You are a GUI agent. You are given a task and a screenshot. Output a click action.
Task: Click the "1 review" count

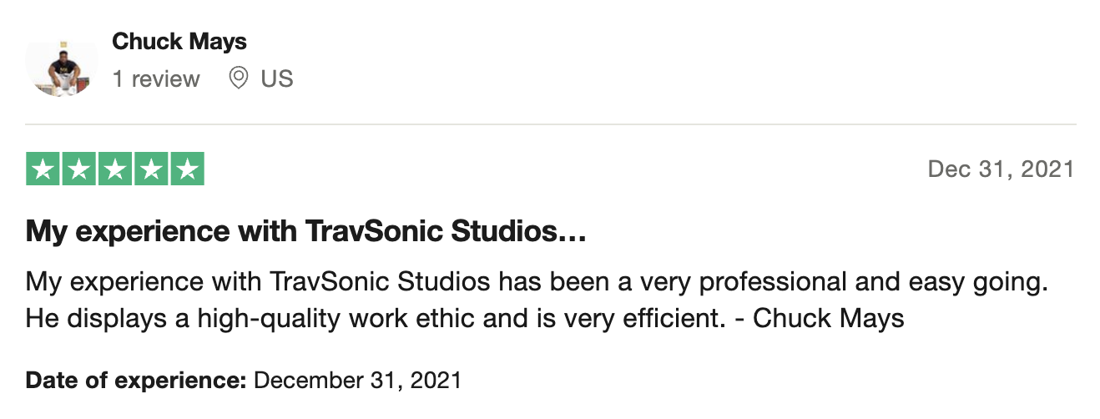[156, 79]
